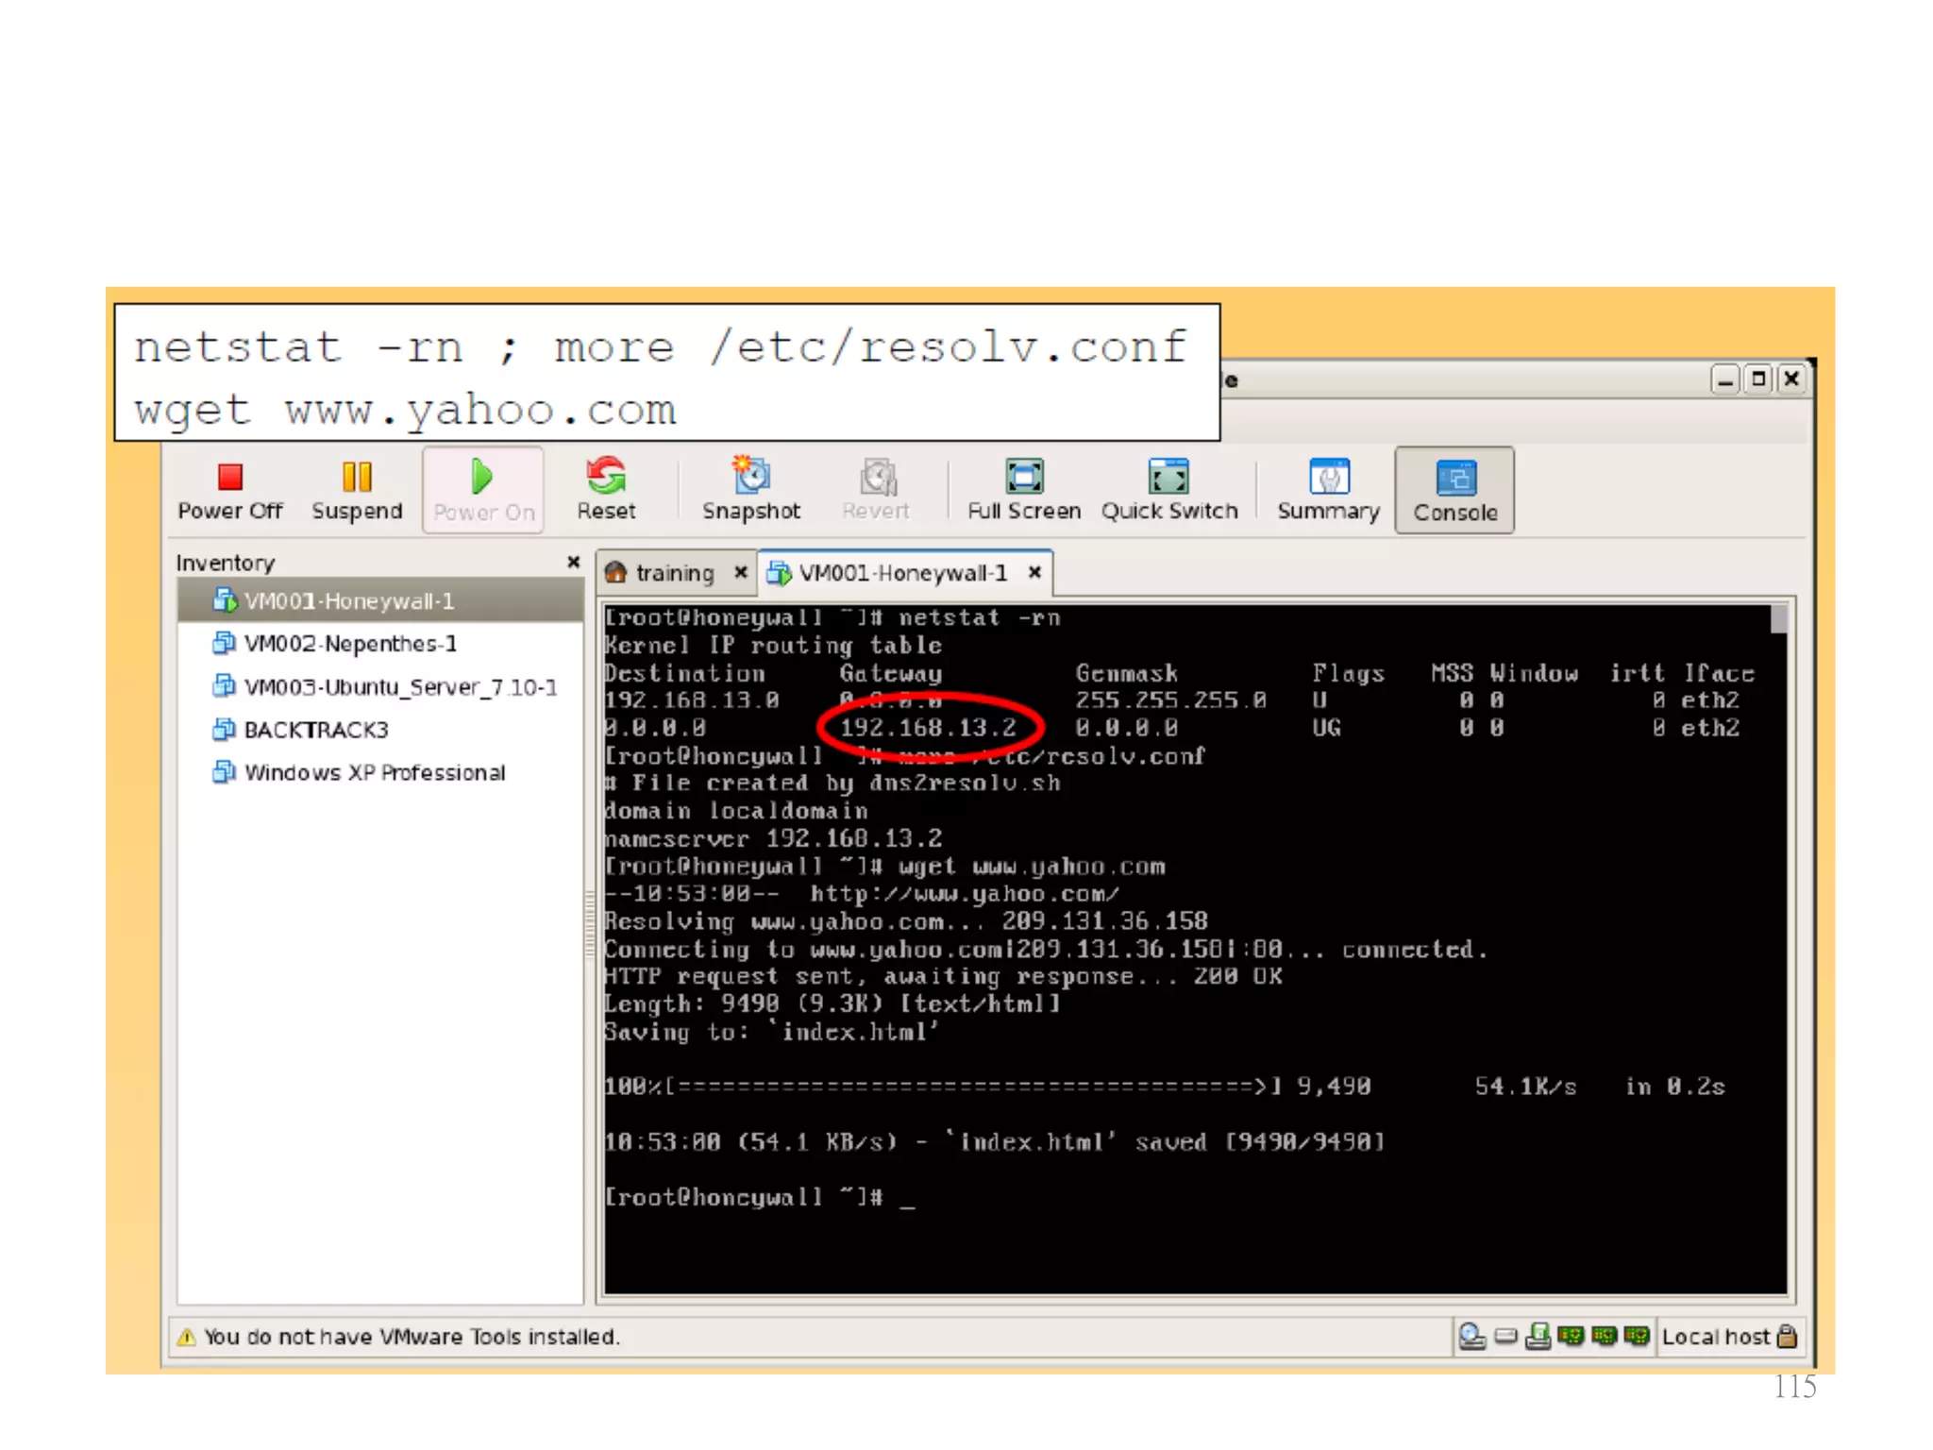Click the Revert toolbar icon
Screen dimensions: 1933x1450
[x=876, y=490]
